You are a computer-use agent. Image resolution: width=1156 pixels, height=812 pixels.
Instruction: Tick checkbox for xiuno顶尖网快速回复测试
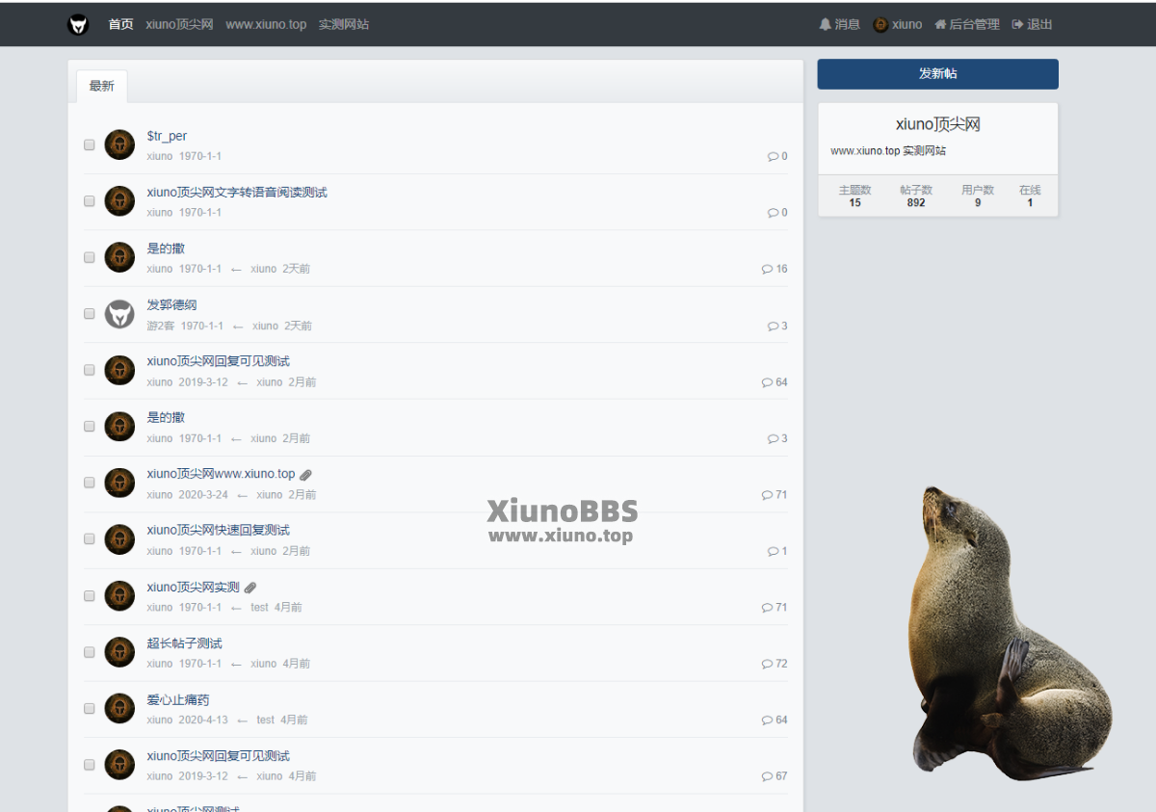(x=90, y=539)
